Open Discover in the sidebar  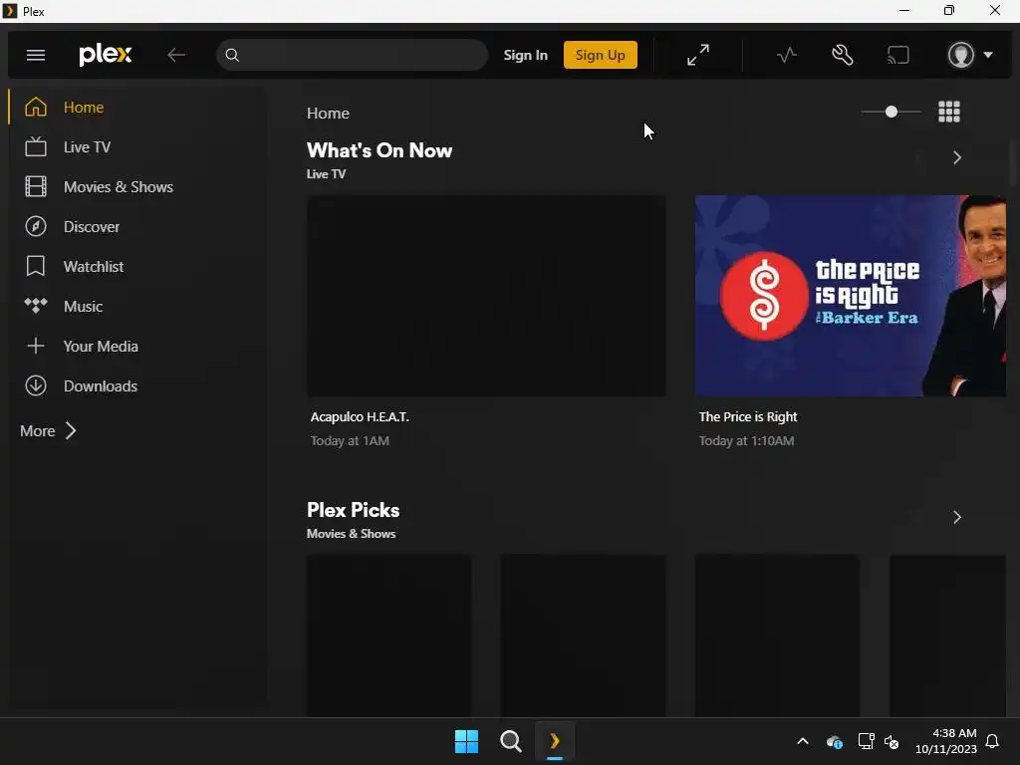pos(136,226)
